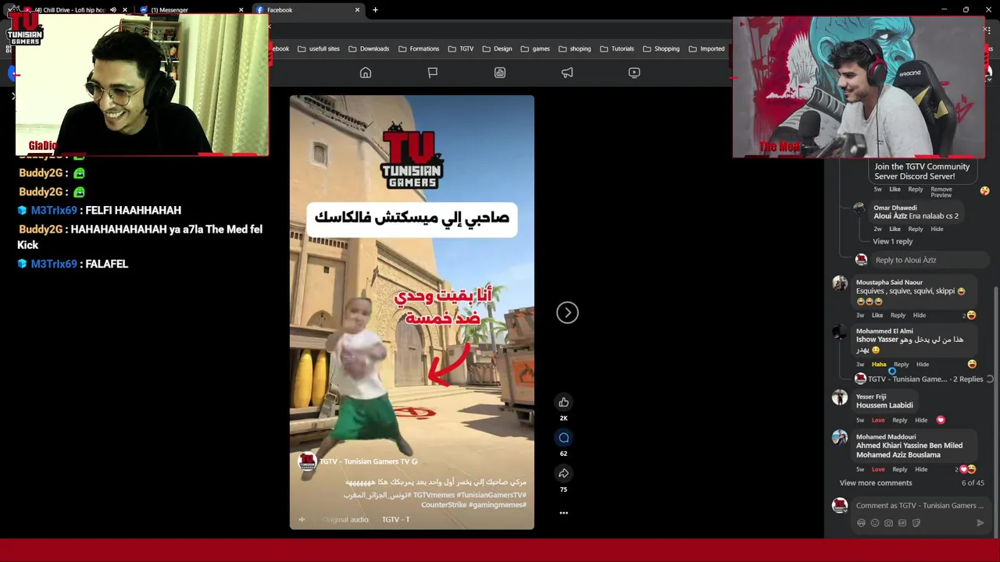This screenshot has width=1000, height=562.
Task: Open Tutorials bookmark folder
Action: [x=617, y=48]
